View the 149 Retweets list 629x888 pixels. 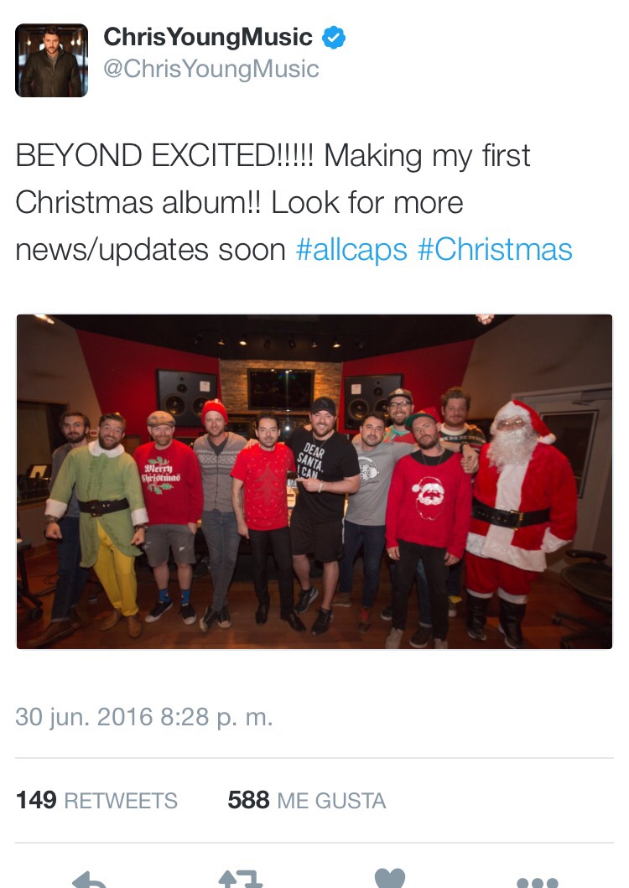coord(96,801)
